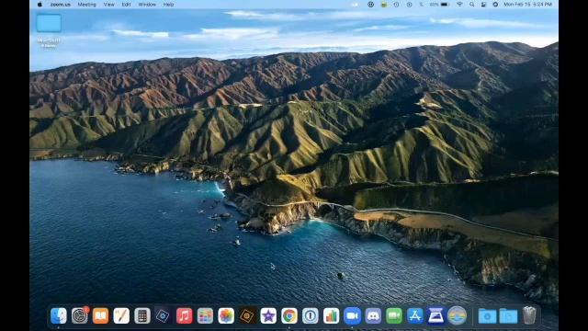The width and height of the screenshot is (588, 331).
Task: Open the scanner app icon in dock
Action: pyautogui.click(x=436, y=315)
